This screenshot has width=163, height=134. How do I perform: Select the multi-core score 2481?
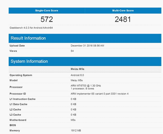click(123, 19)
